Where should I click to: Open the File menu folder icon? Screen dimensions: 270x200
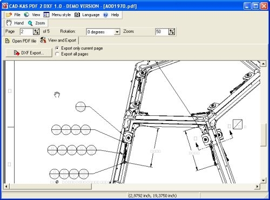(9, 15)
